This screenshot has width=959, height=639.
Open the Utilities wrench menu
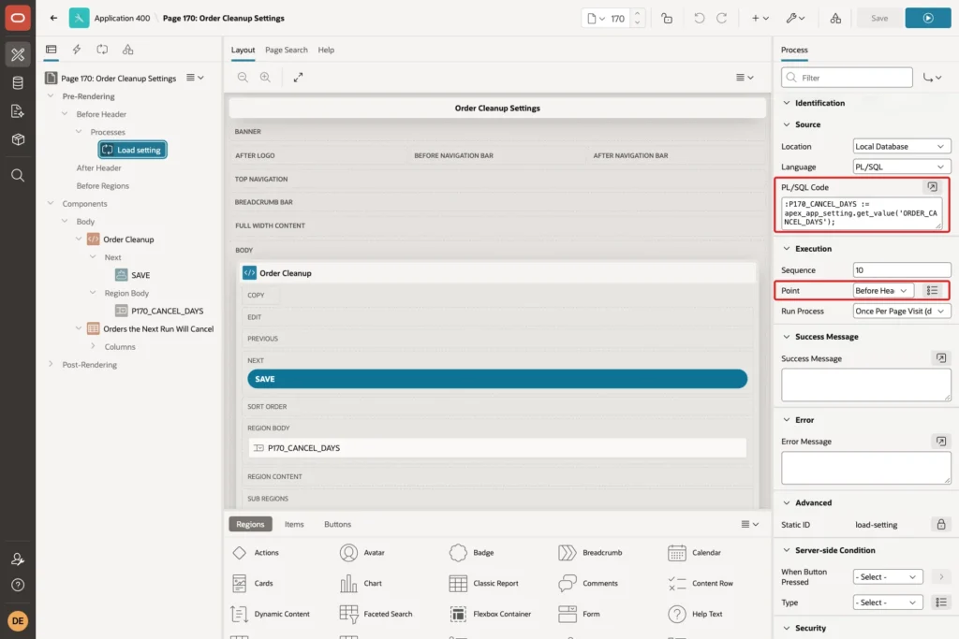[795, 19]
